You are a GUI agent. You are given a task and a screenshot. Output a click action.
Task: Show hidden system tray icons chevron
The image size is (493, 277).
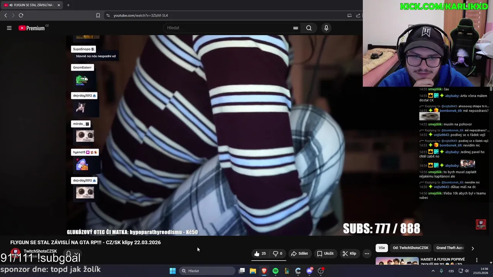pos(433,271)
